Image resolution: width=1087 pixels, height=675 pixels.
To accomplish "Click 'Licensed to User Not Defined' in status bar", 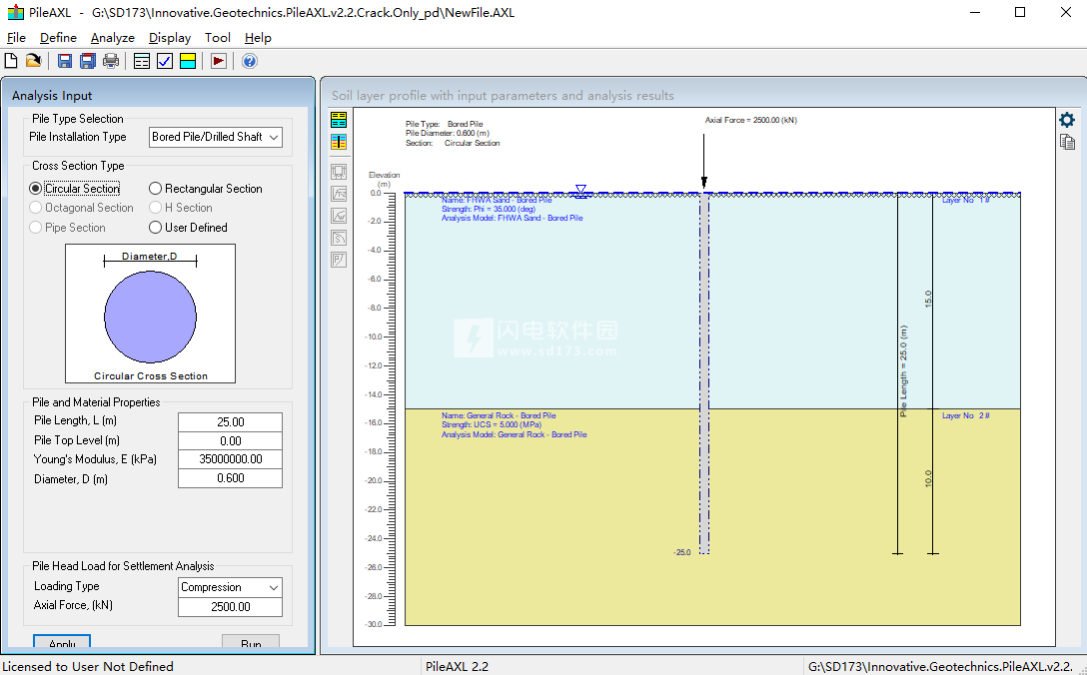I will coord(88,667).
